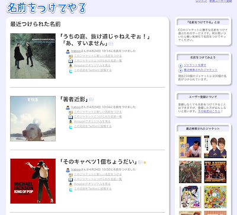Click the user avatar icon in the 10:14 entry
The image size is (237, 215).
(x=68, y=52)
